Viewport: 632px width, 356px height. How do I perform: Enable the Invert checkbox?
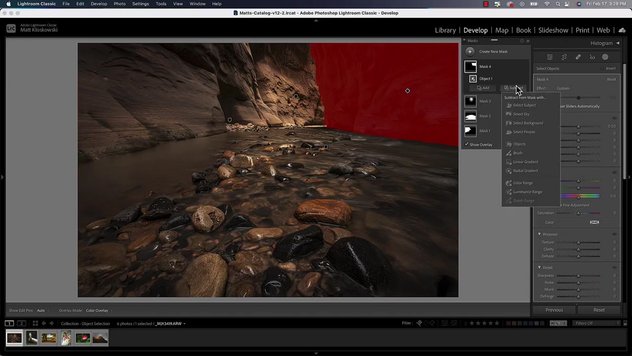coord(603,68)
